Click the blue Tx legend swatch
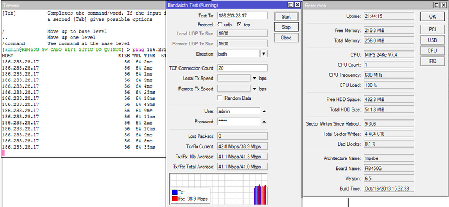This screenshot has height=207, width=449. pyautogui.click(x=175, y=192)
